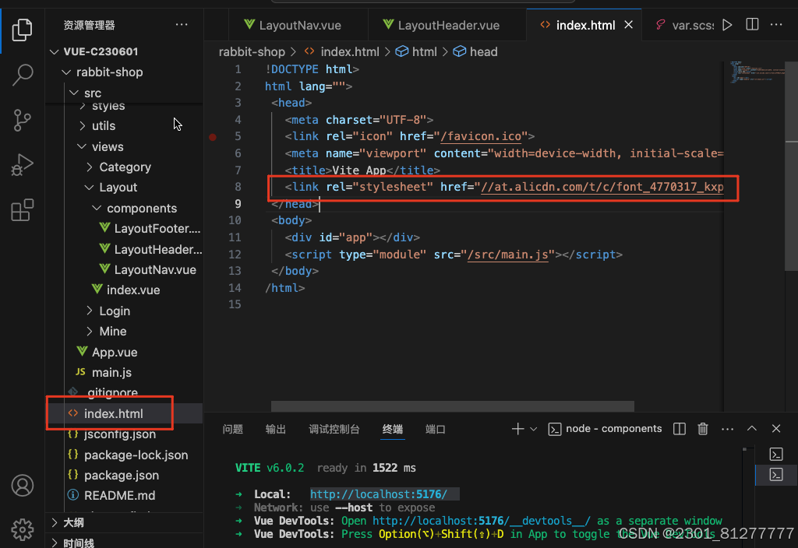The height and width of the screenshot is (548, 798).
Task: Select the second terminal in terminal list
Action: [x=776, y=475]
